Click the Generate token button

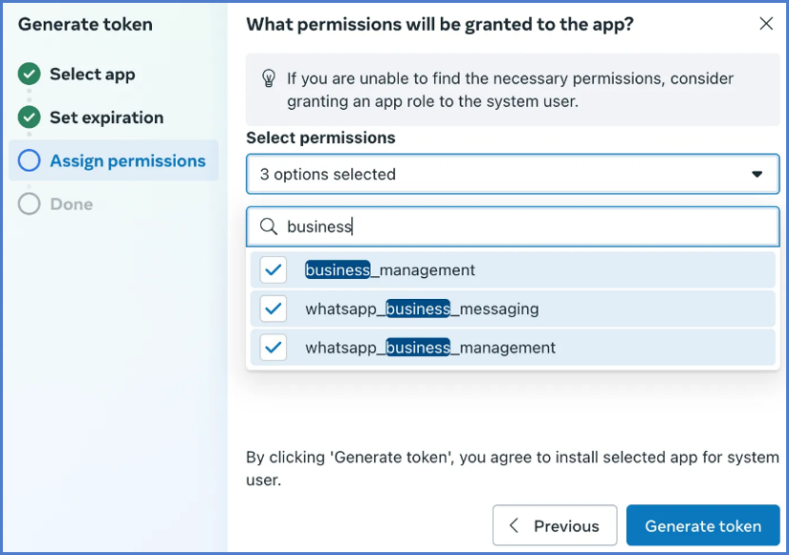(703, 525)
